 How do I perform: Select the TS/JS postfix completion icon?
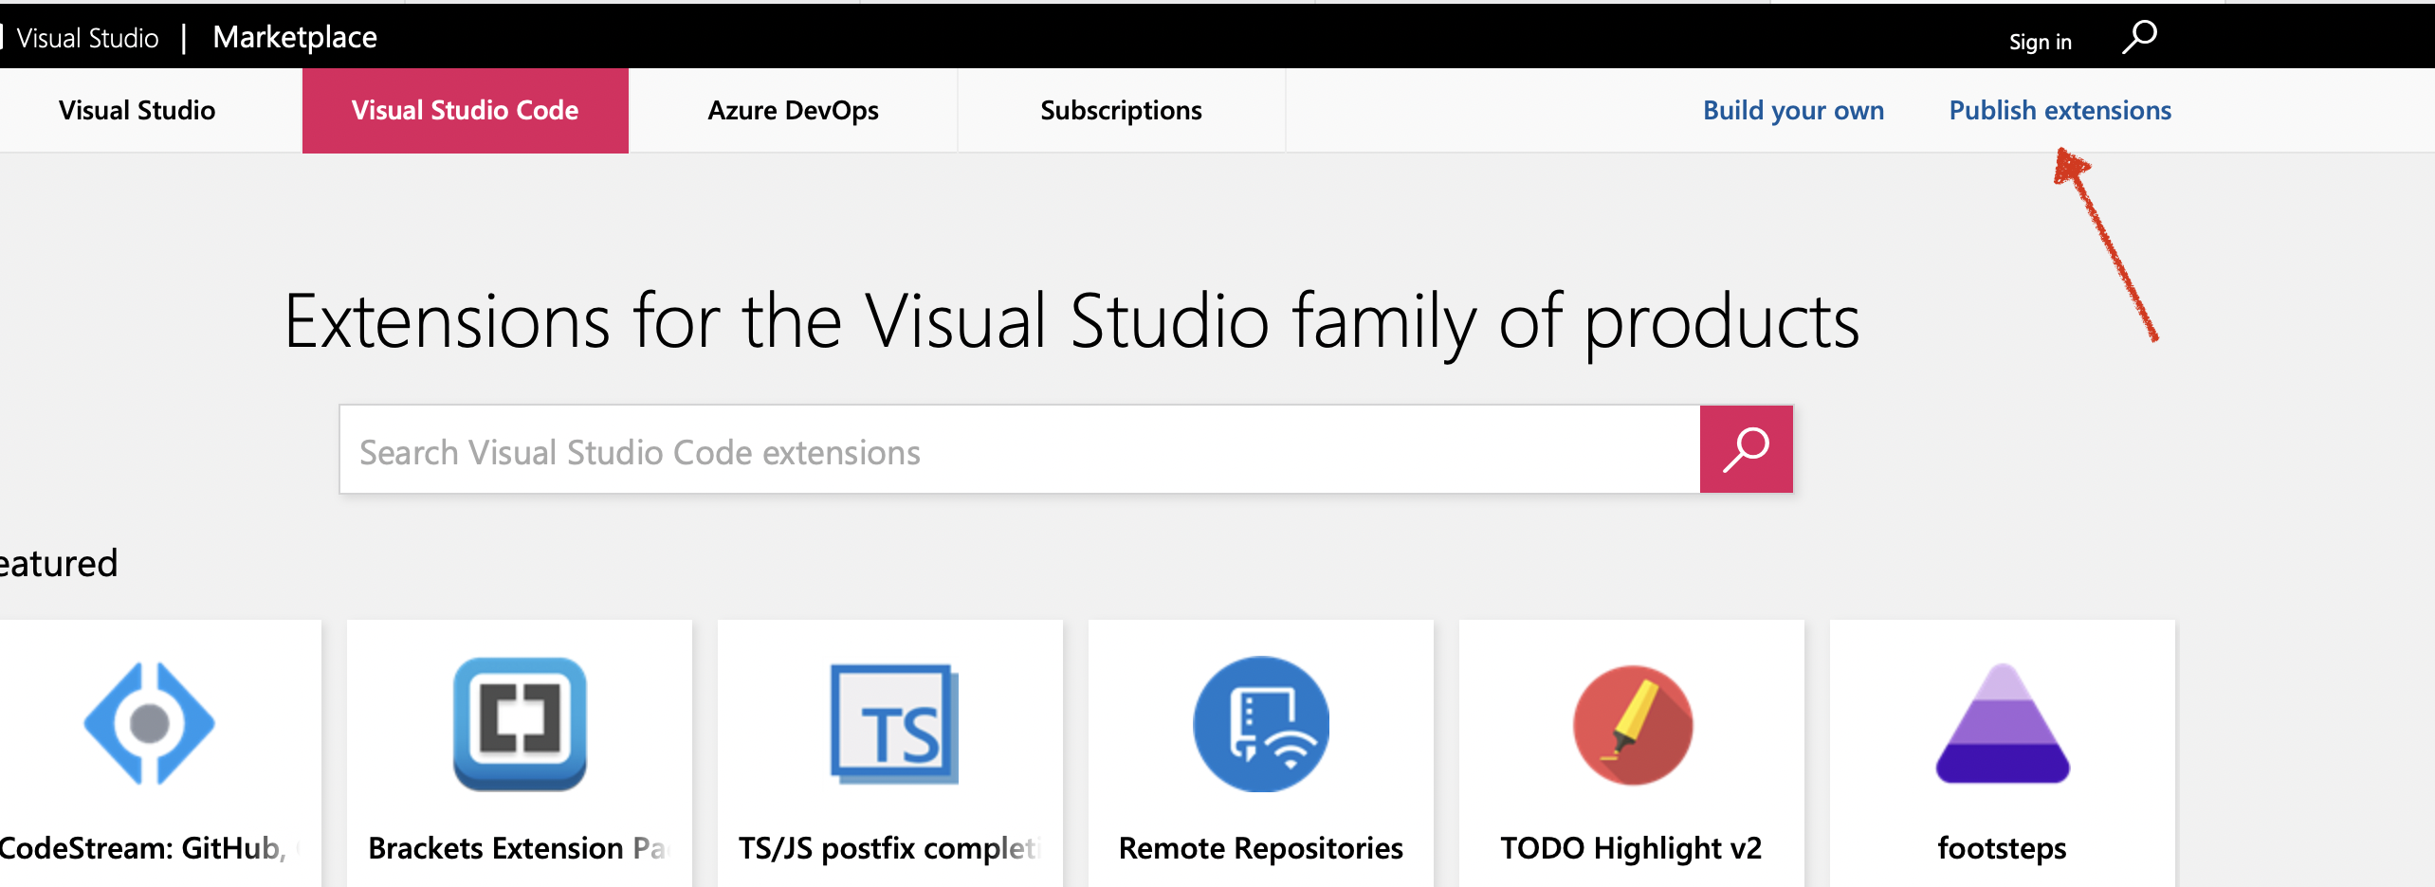(893, 724)
